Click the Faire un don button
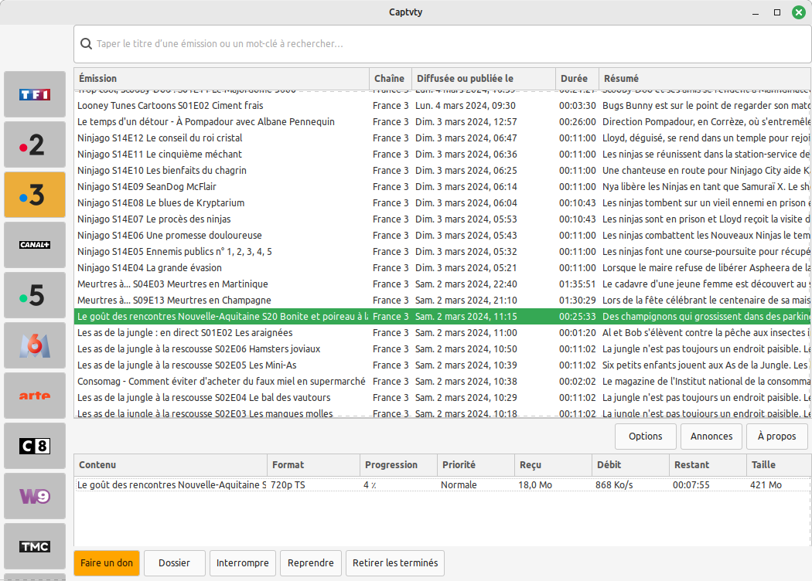The height and width of the screenshot is (581, 812). pyautogui.click(x=107, y=563)
